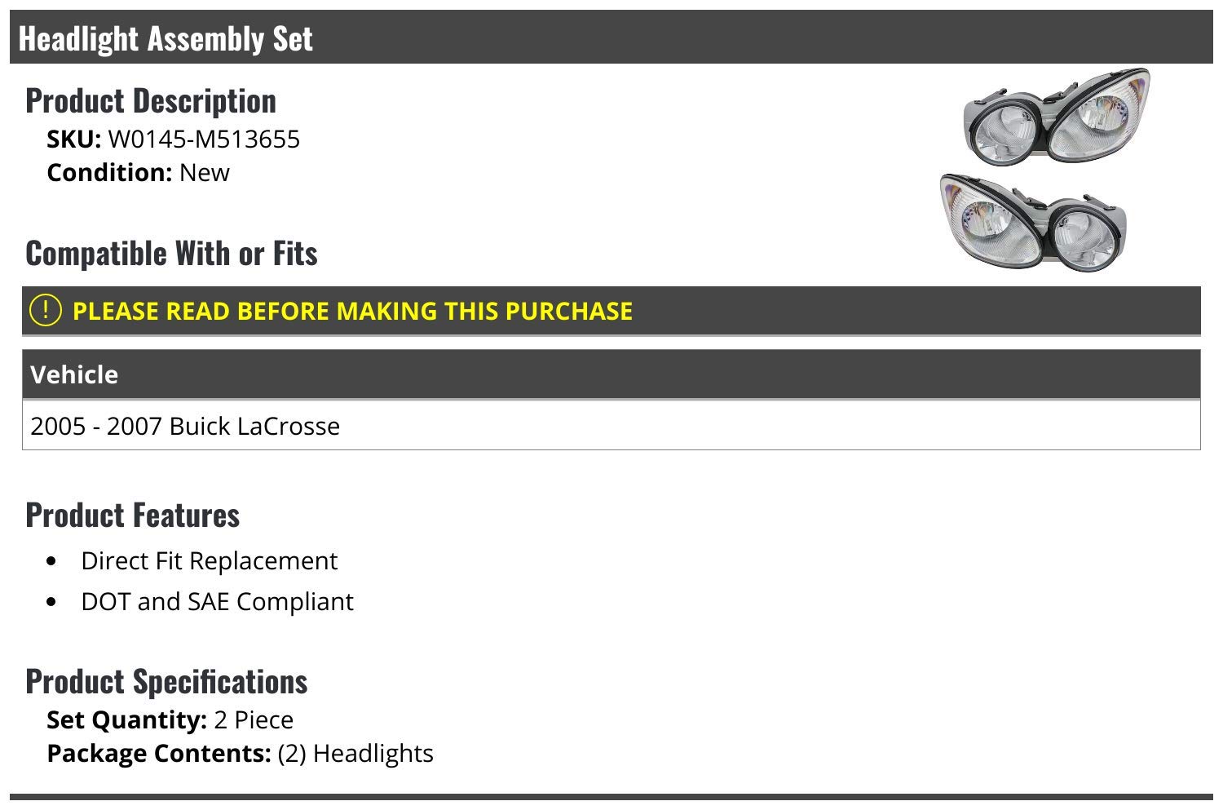
Task: Click the Condition New text
Action: [139, 173]
